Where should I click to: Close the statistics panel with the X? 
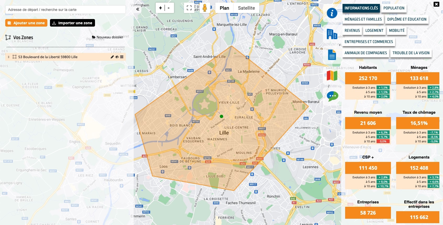436,4
